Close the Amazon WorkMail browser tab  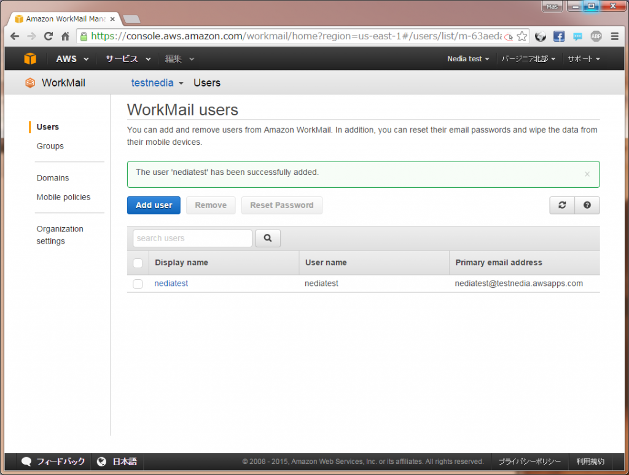click(112, 19)
